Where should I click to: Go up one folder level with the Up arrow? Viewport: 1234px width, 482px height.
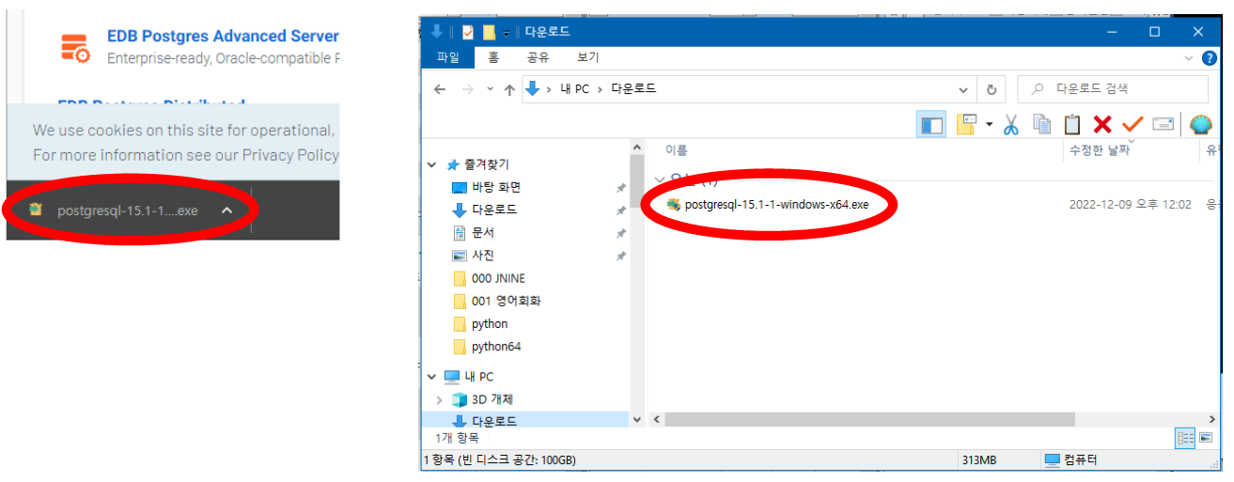pos(509,89)
